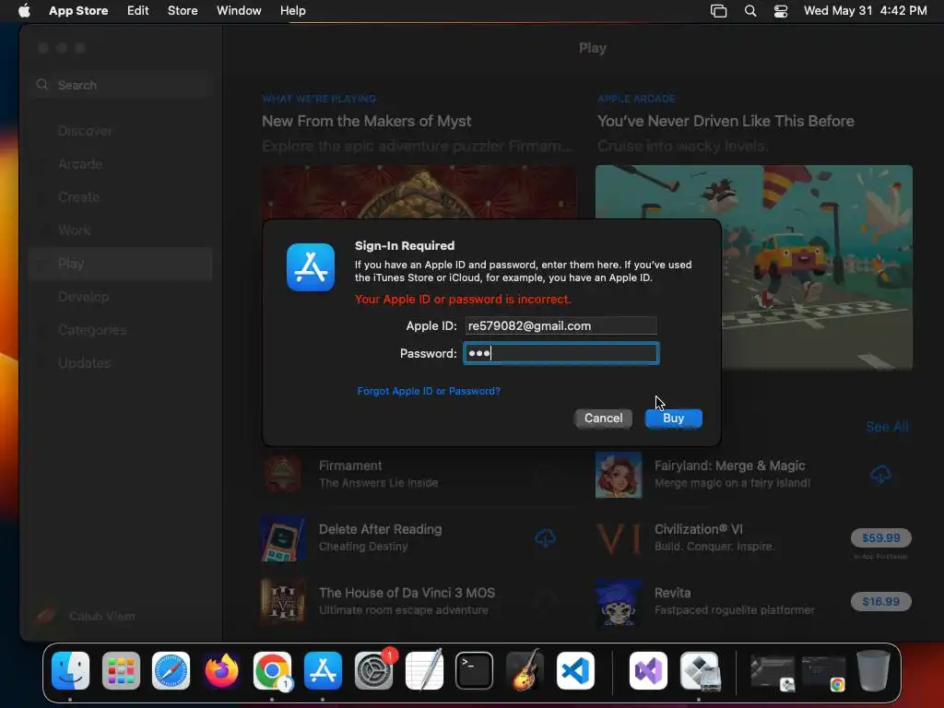Open System Settings from the Dock
The height and width of the screenshot is (708, 944).
373,671
